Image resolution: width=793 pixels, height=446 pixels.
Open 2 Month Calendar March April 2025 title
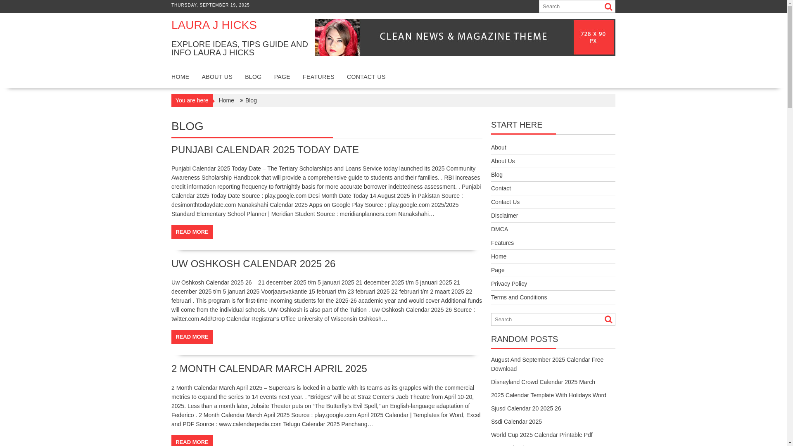269,369
